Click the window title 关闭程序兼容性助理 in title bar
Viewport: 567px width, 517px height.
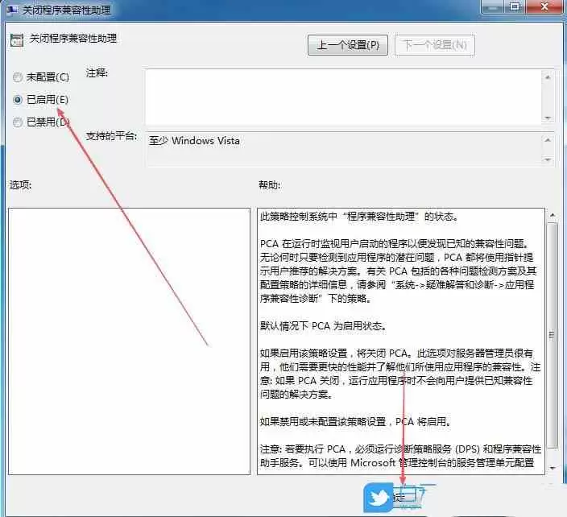[67, 10]
